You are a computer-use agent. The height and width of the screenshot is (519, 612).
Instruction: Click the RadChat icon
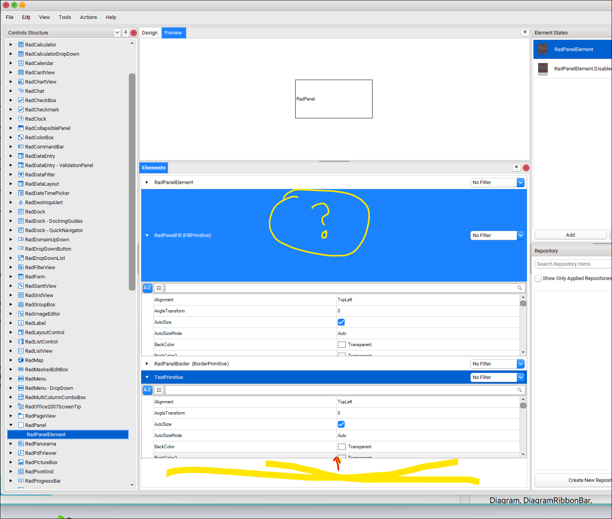pyautogui.click(x=21, y=91)
